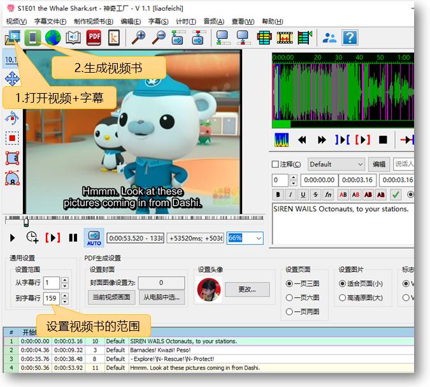Click the 从电脑中选... button
Image resolution: width=430 pixels, height=387 pixels.
(162, 297)
